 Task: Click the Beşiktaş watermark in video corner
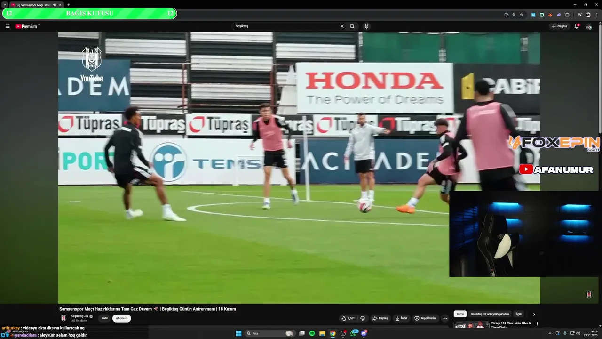pyautogui.click(x=589, y=294)
